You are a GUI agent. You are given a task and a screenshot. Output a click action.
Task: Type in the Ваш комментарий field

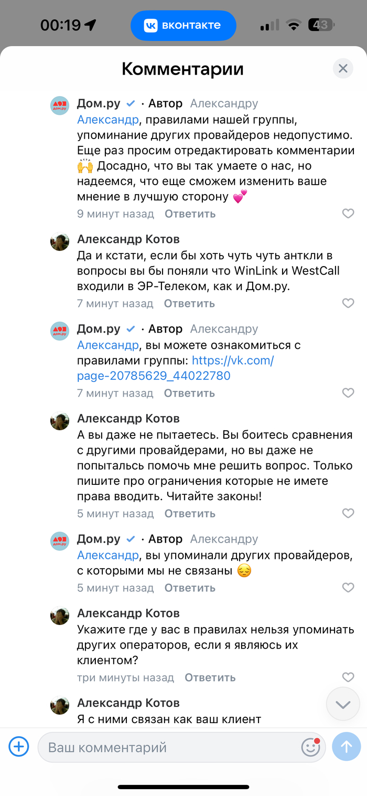tap(168, 747)
